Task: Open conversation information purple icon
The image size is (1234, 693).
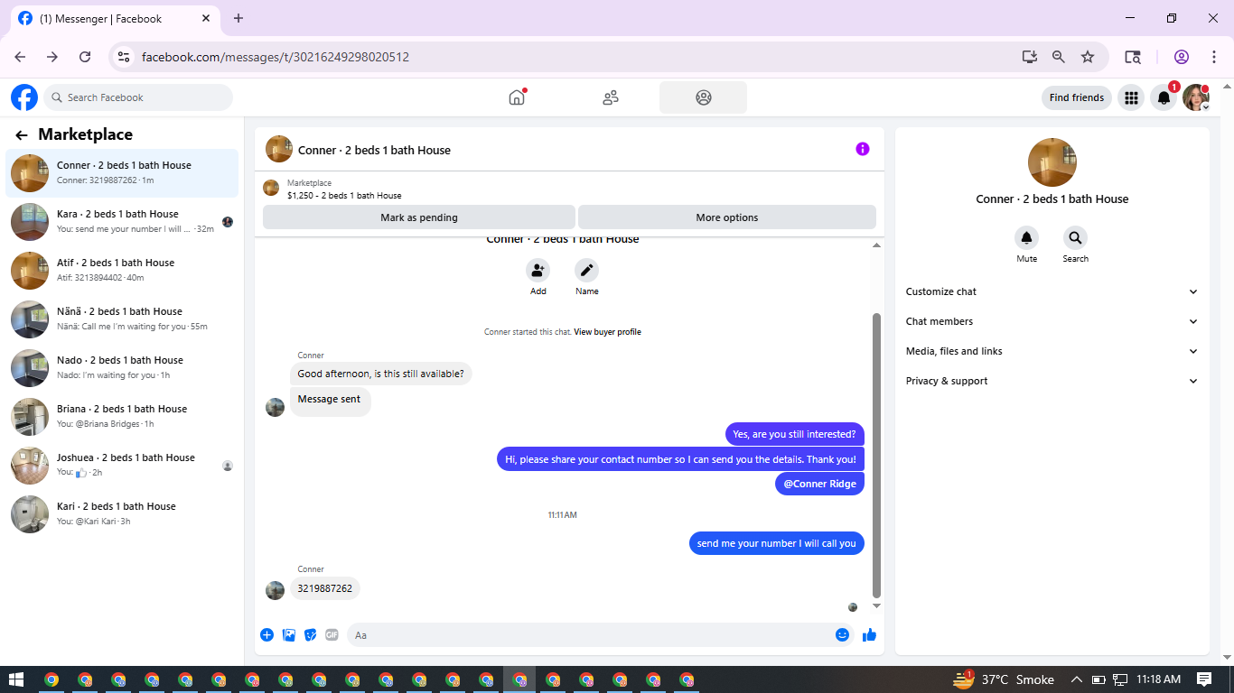Action: point(863,149)
